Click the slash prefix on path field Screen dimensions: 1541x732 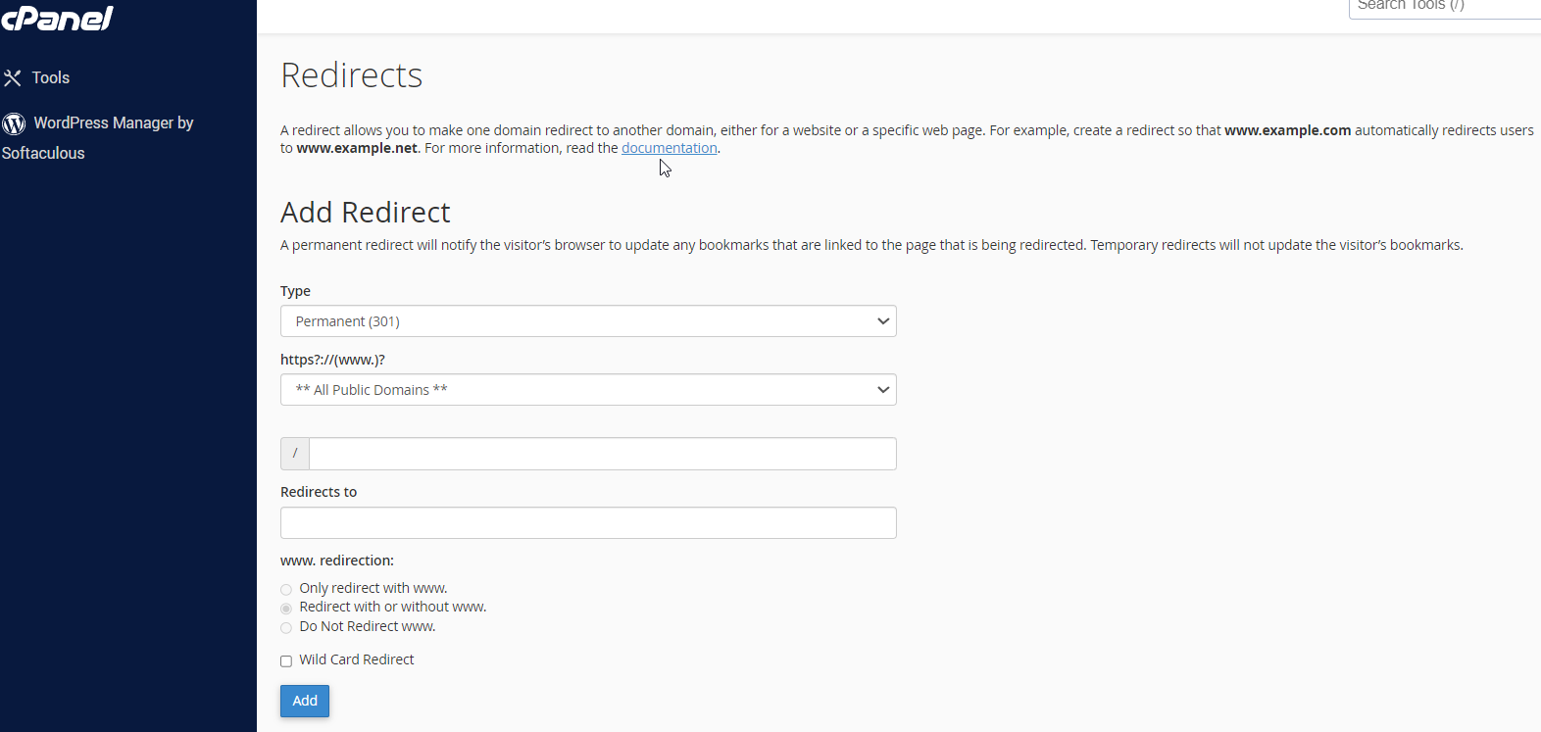(x=295, y=454)
